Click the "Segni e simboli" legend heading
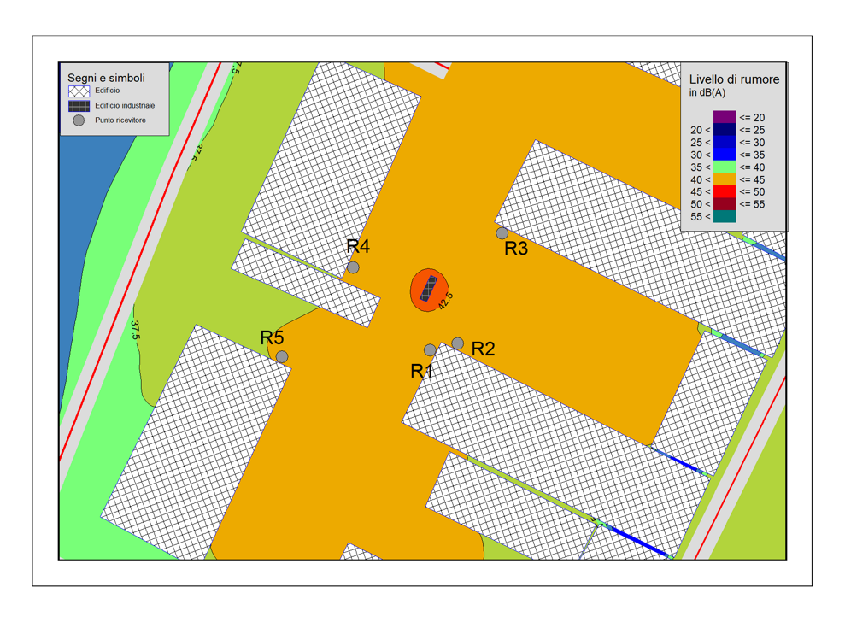This screenshot has width=845, height=622. (106, 78)
